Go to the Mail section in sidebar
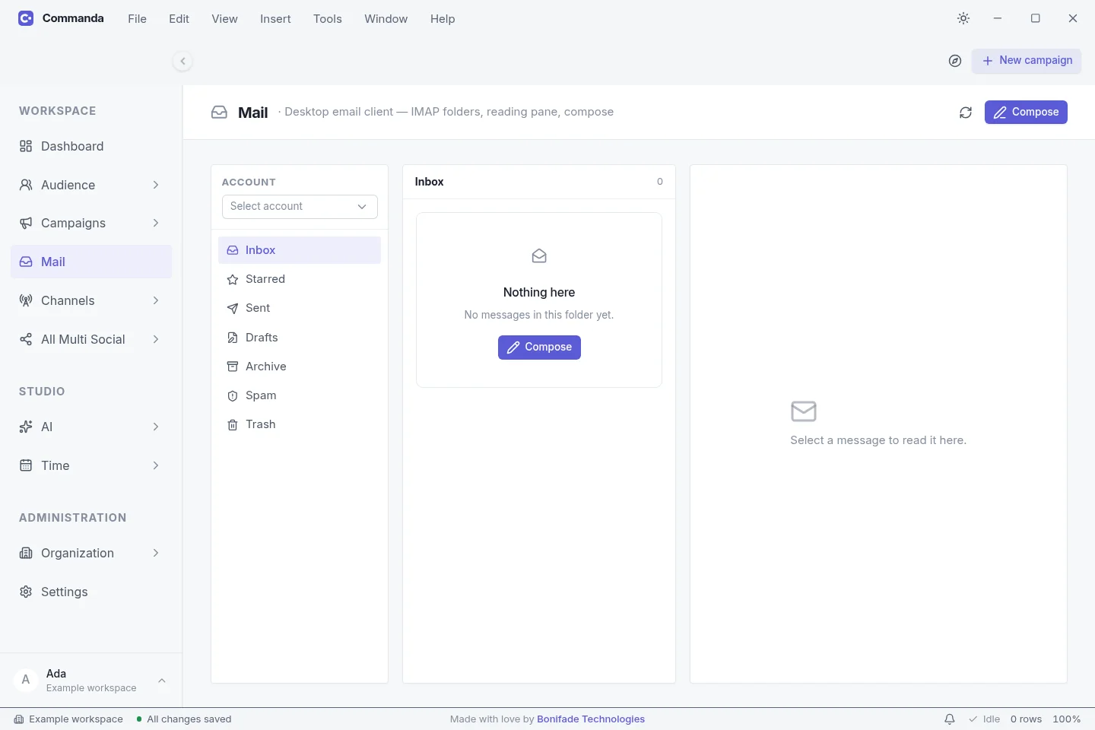1095x730 pixels. (x=91, y=262)
